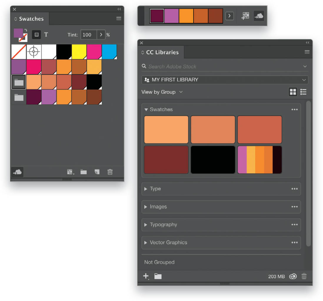323x301 pixels.
Task: Expand the Images group
Action: (146, 207)
